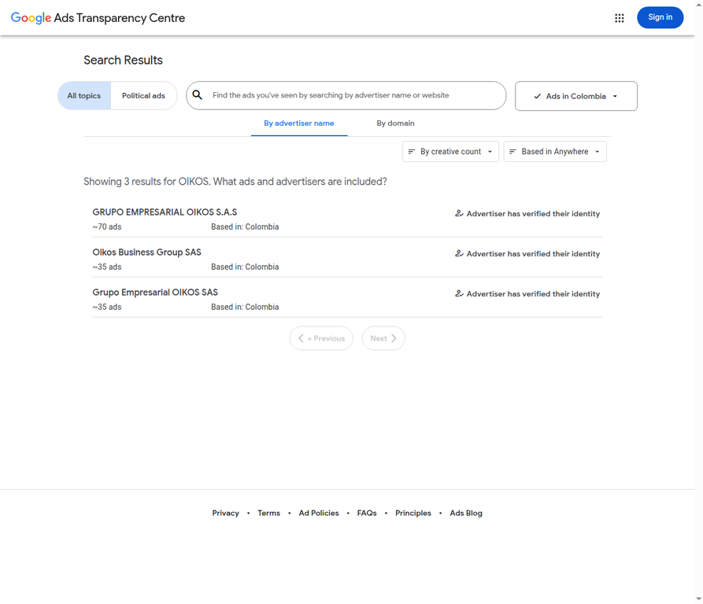The width and height of the screenshot is (703, 604).
Task: Open Grupo Empresarial OIKOS SAS advertiser
Action: [347, 299]
